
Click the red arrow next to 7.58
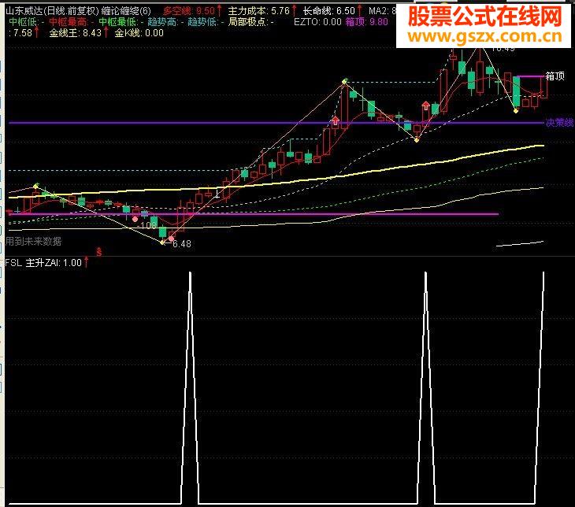37,32
